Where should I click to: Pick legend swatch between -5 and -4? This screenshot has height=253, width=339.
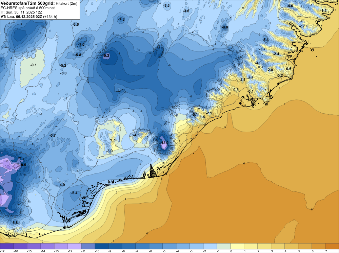coord(169,246)
